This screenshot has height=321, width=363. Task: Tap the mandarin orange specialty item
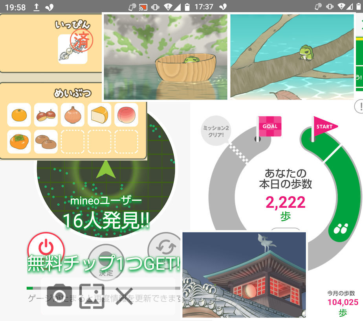click(x=19, y=115)
